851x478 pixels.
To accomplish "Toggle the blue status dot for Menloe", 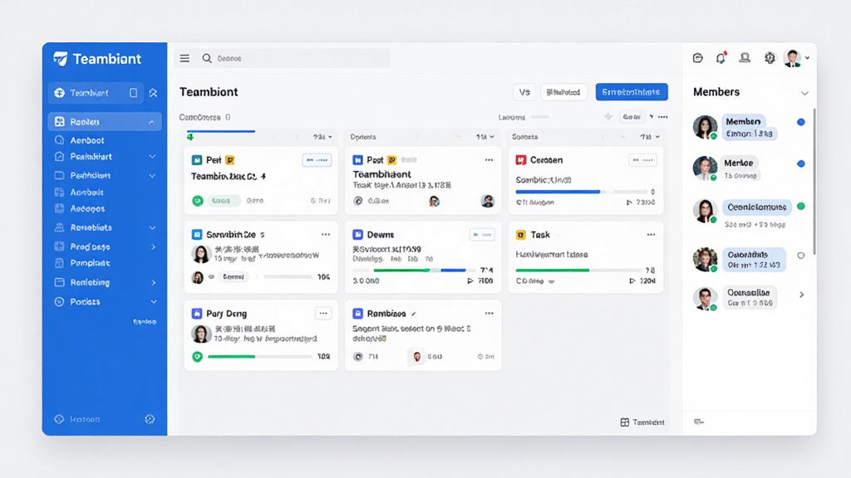I will 800,163.
